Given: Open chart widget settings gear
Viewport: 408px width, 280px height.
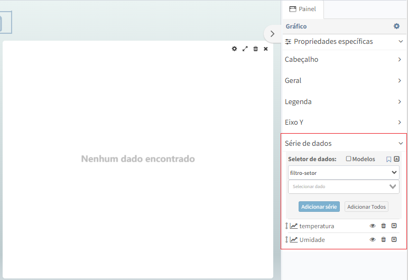Looking at the screenshot, I should tap(235, 49).
